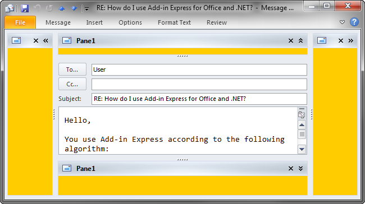Screen dimensions: 365x204
Task: Open Outlook Help with question mark icon
Action: point(354,22)
